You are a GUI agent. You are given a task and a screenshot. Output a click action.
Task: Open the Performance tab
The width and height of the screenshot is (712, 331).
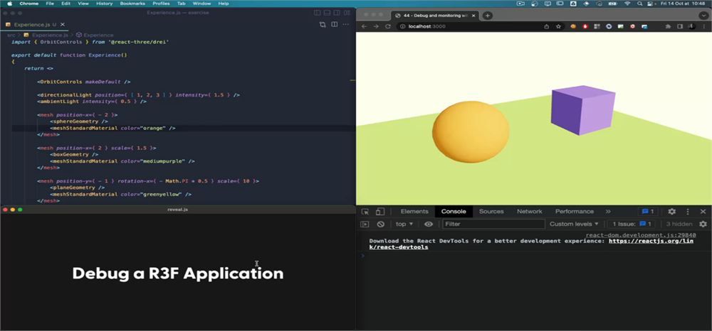pos(575,212)
